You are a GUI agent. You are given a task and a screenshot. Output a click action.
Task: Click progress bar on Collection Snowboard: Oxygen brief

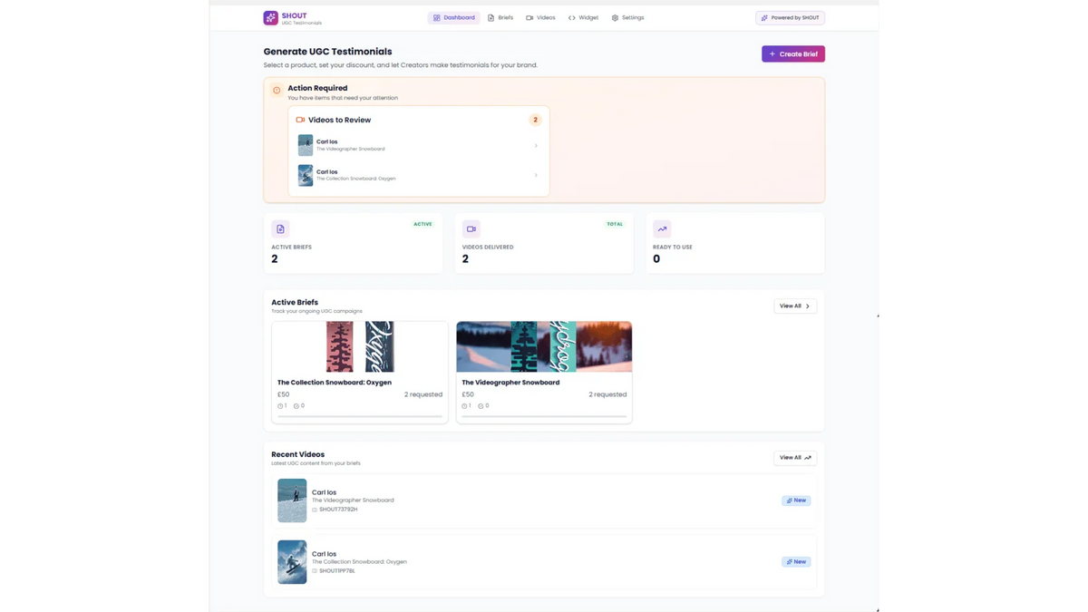tap(360, 416)
